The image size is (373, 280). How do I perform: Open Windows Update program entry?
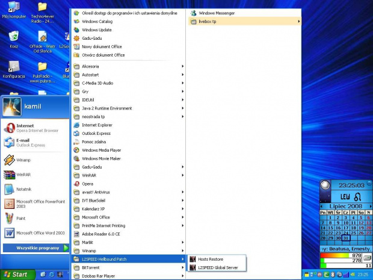coord(129,30)
